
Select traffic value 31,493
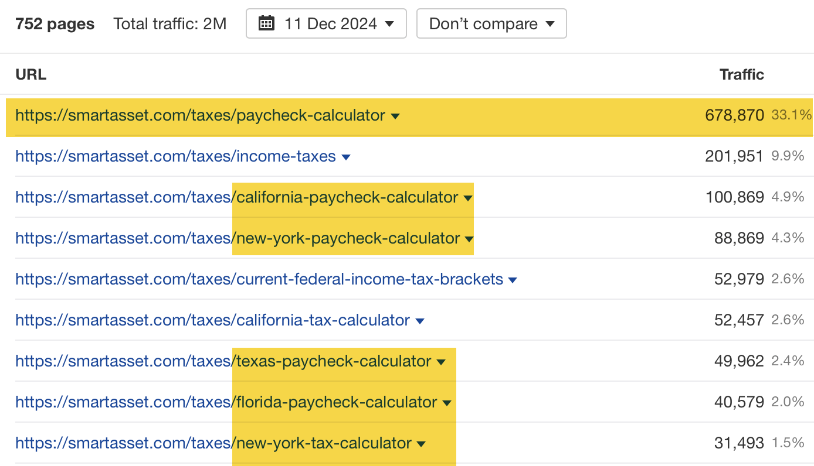pyautogui.click(x=739, y=443)
